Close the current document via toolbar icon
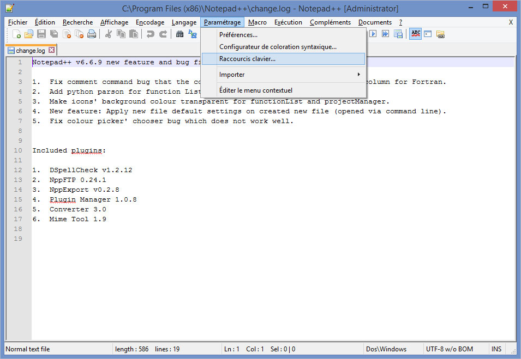 tap(67, 34)
